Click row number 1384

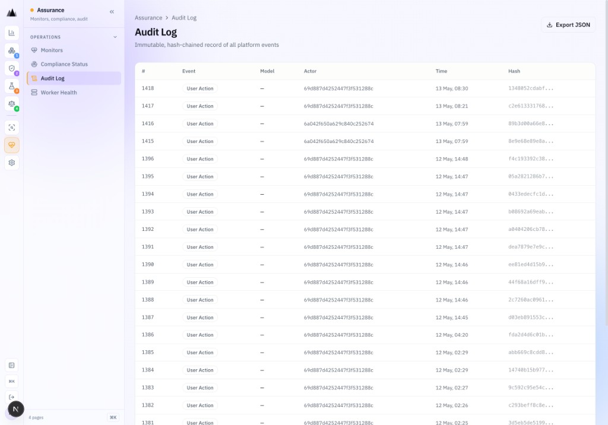(148, 370)
